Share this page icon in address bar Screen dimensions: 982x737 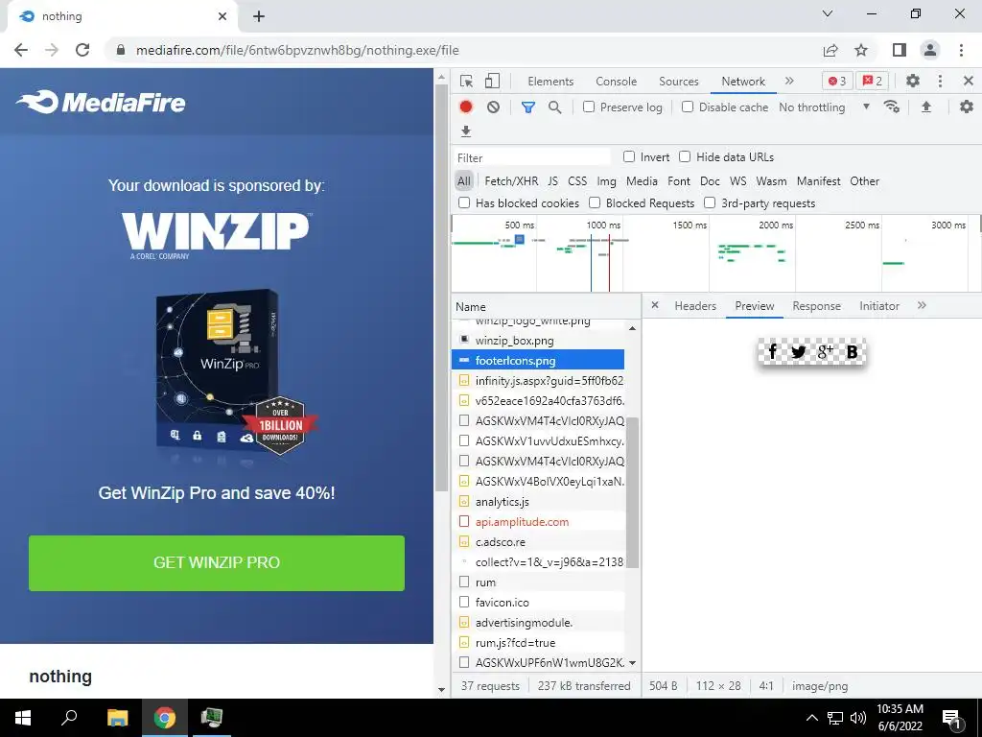(830, 50)
